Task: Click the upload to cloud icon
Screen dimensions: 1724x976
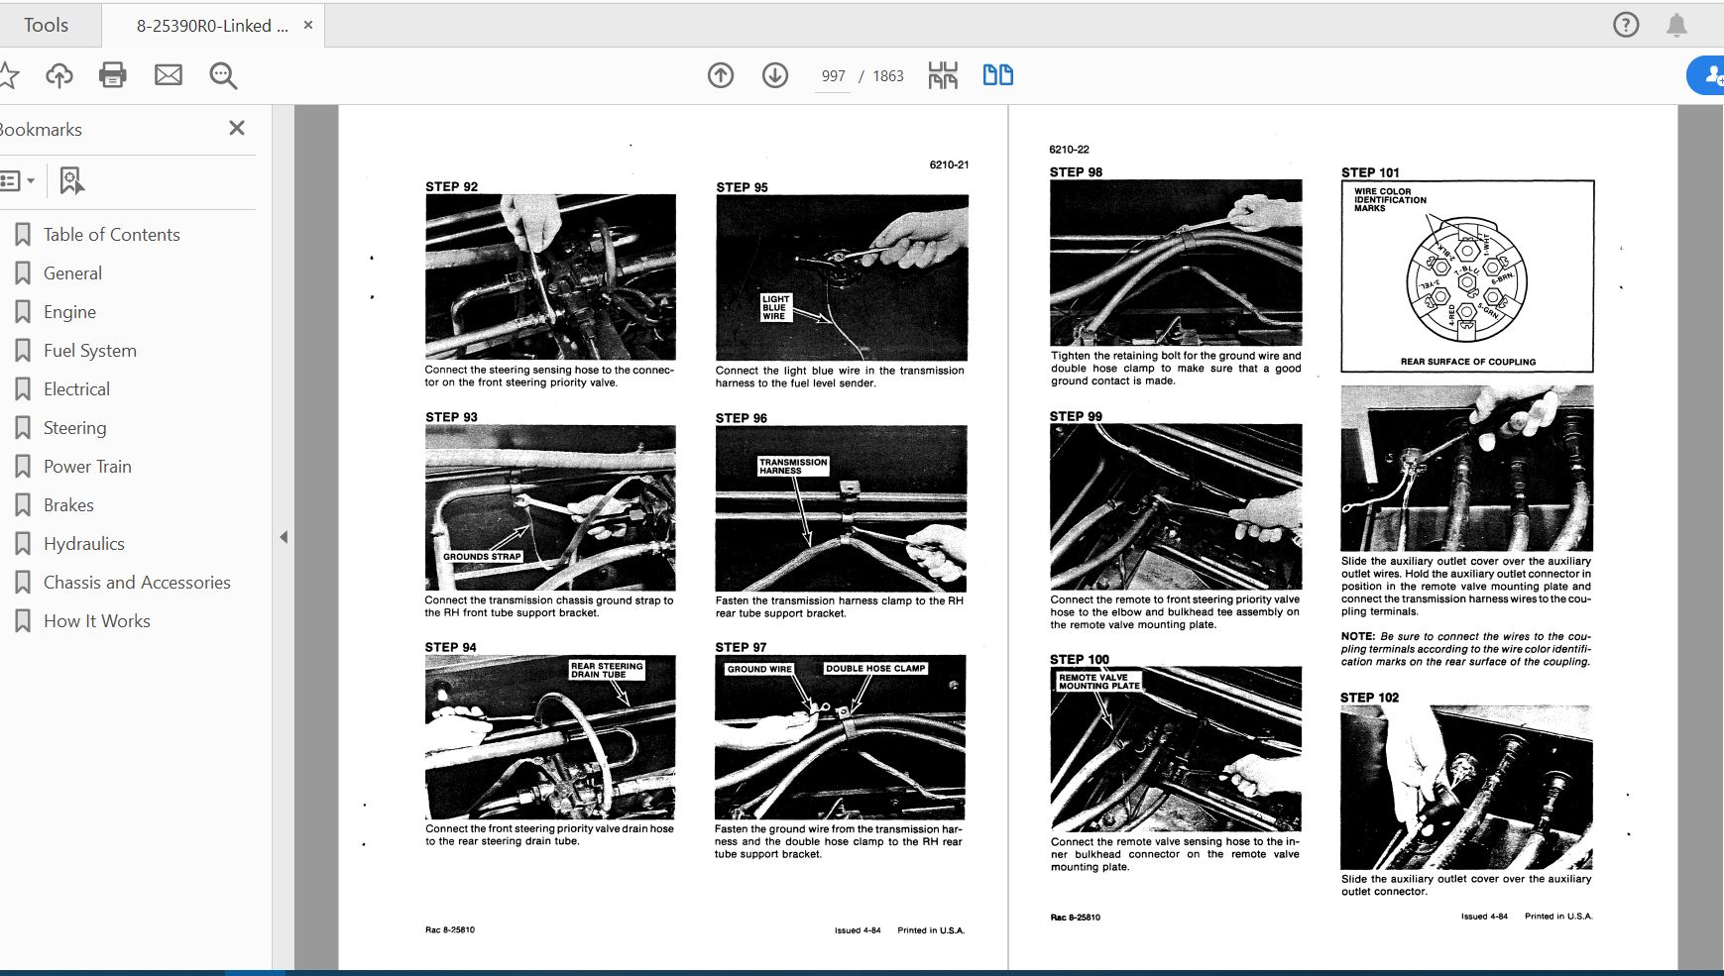Action: 59,75
